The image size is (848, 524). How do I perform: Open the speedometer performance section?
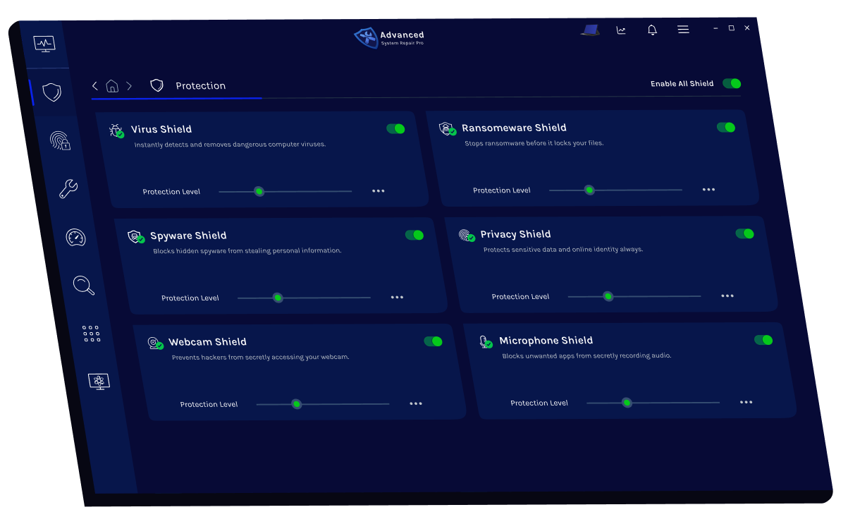tap(75, 237)
